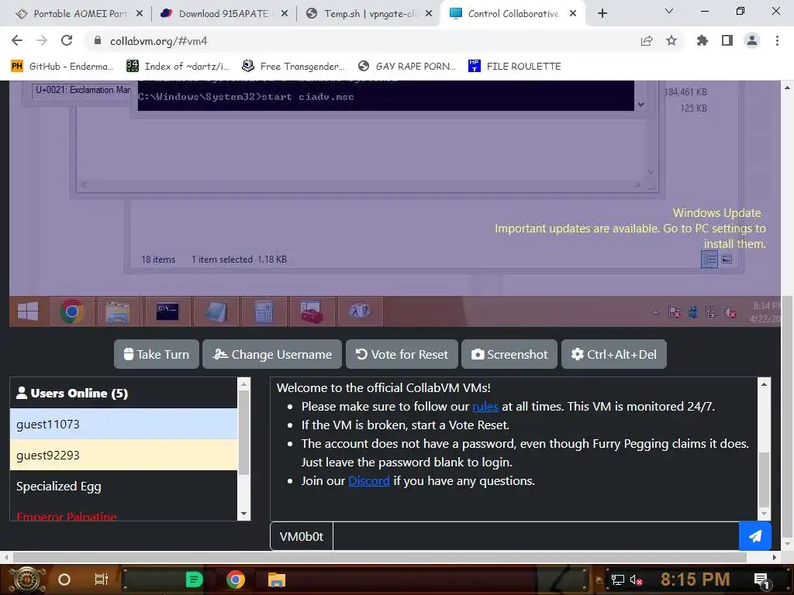Open the notepad-like icon in VM taskbar

[x=216, y=311]
